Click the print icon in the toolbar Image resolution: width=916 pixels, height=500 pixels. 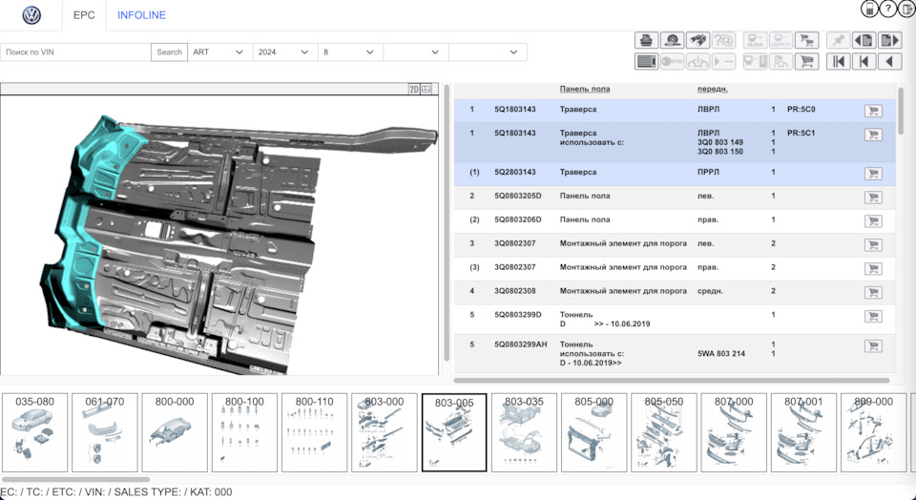point(646,40)
